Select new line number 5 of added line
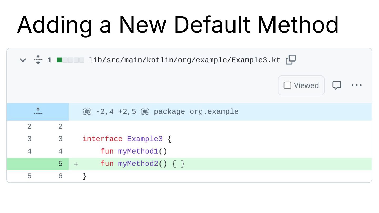379x213 pixels. click(60, 164)
